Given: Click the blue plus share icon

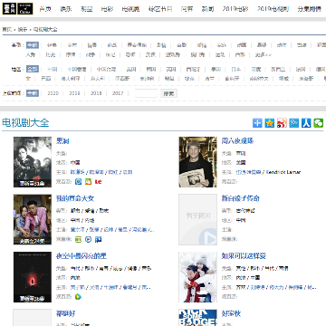Looking at the screenshot, I should coord(257,123).
